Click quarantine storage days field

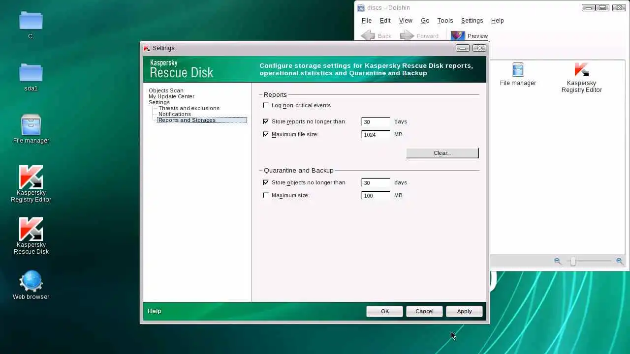coord(376,182)
